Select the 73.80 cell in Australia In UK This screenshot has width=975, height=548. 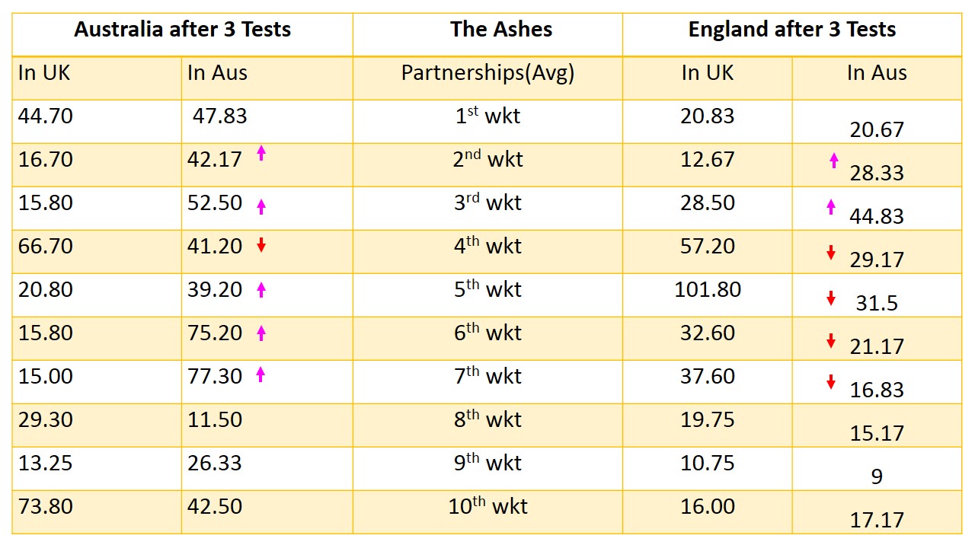tap(46, 507)
